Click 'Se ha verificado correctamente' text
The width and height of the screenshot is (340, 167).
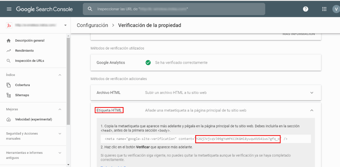tap(181, 62)
